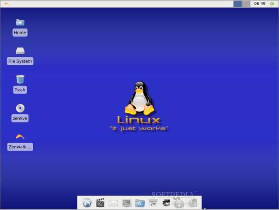Image resolution: width=279 pixels, height=210 pixels.
Task: Switch to the second gray workspace
Action: (246, 4)
